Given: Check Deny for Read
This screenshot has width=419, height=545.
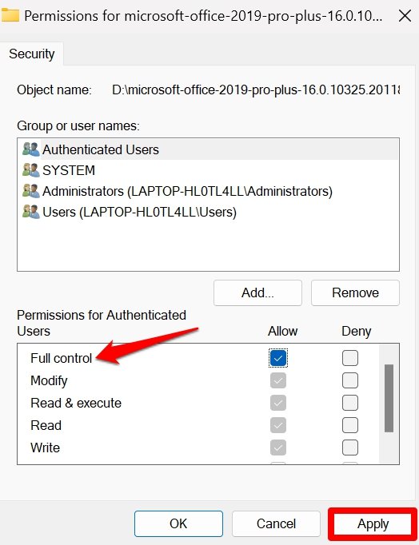Looking at the screenshot, I should [349, 425].
